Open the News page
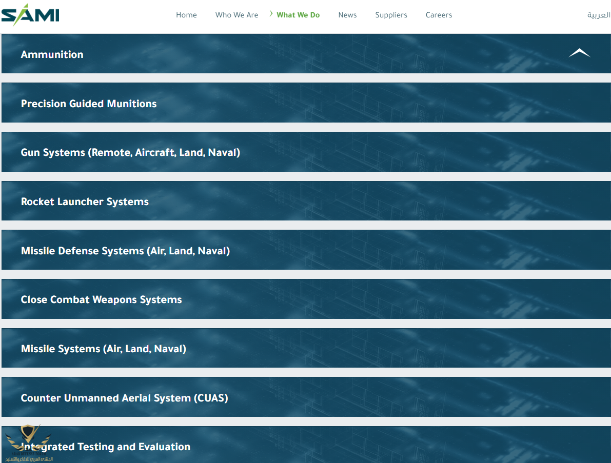The width and height of the screenshot is (611, 463). click(x=347, y=15)
